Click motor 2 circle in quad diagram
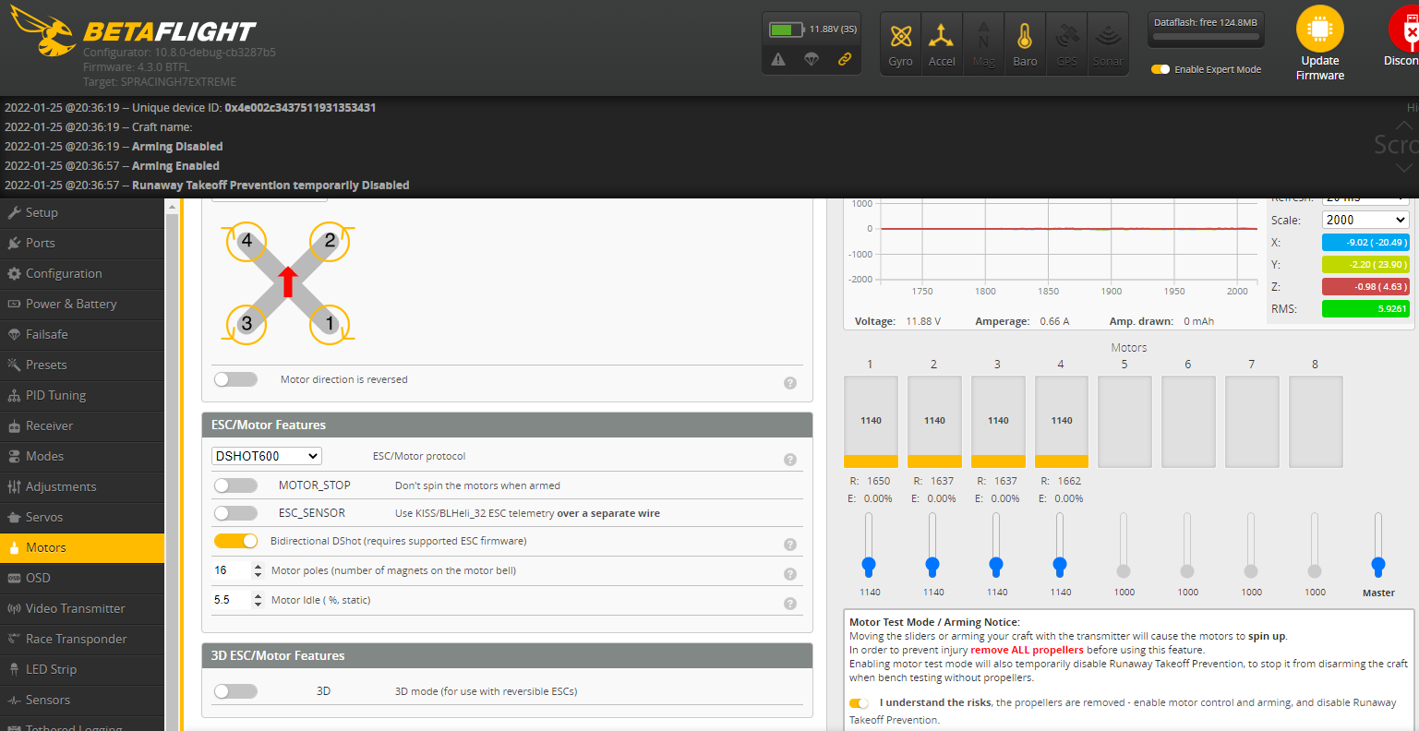Image resolution: width=1419 pixels, height=731 pixels. point(330,241)
